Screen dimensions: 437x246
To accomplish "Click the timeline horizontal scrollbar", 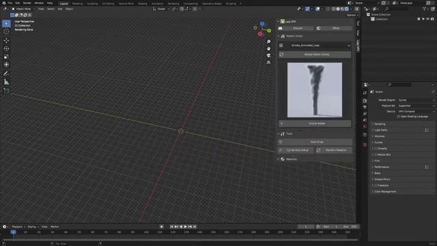I will [180, 240].
